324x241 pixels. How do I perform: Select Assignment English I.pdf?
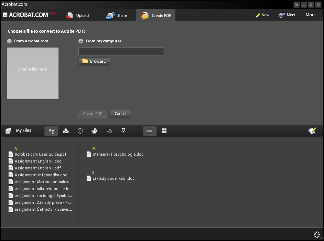[38, 168]
